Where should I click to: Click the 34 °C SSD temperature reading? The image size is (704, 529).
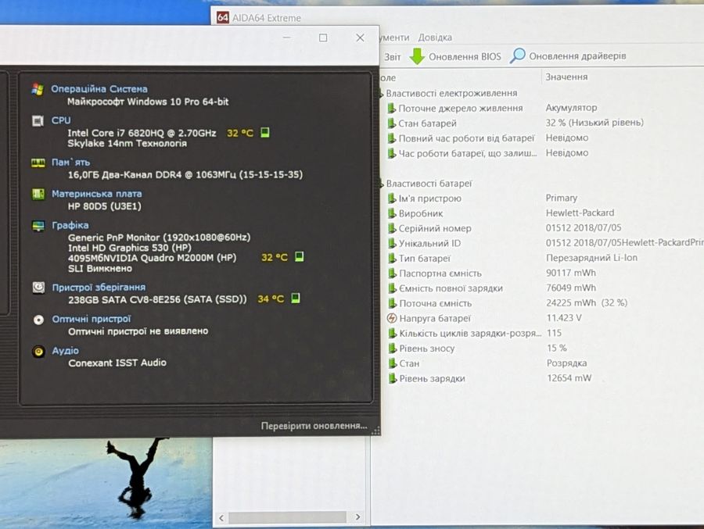coord(271,298)
